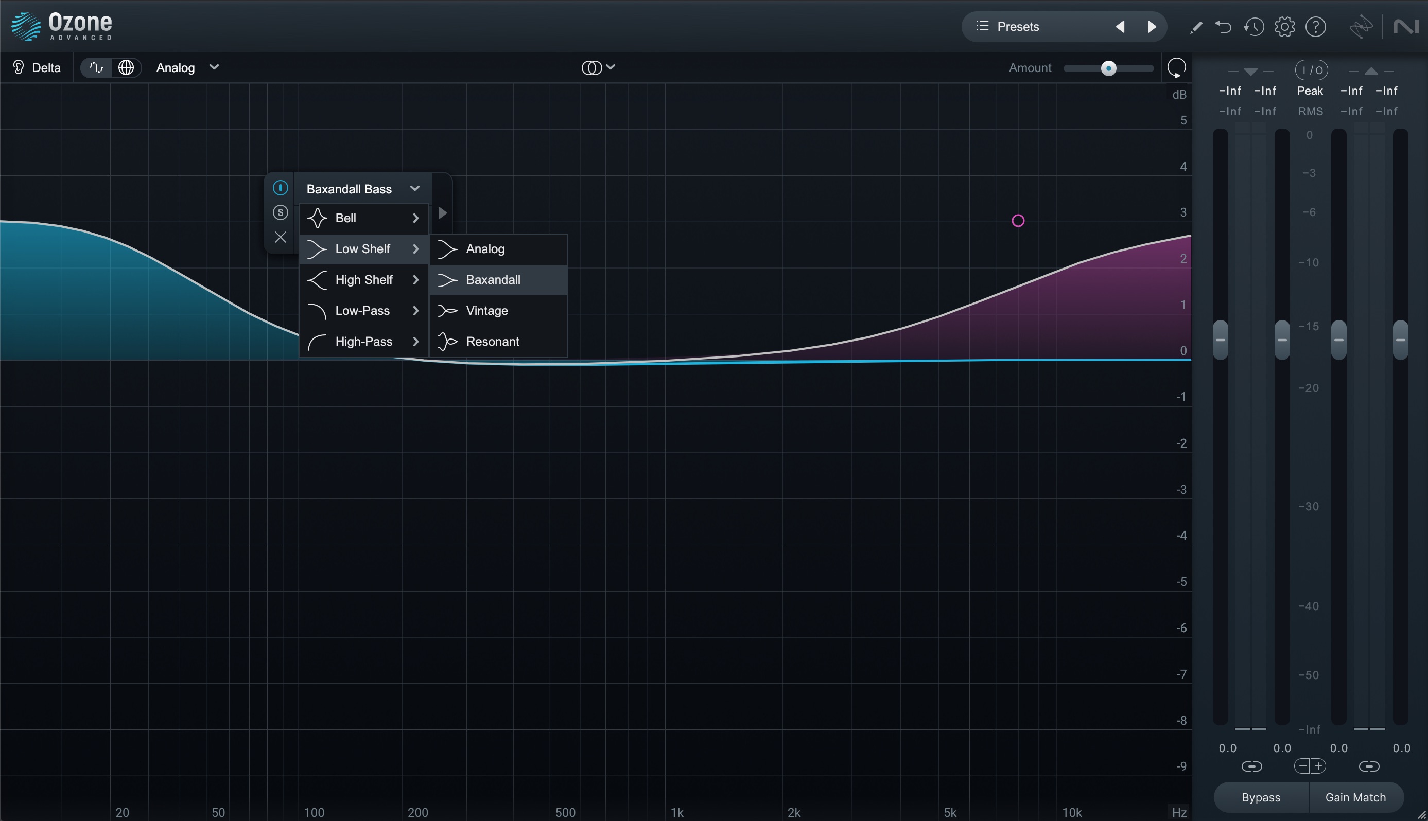
Task: Select High Shelf menu item
Action: [x=364, y=280]
